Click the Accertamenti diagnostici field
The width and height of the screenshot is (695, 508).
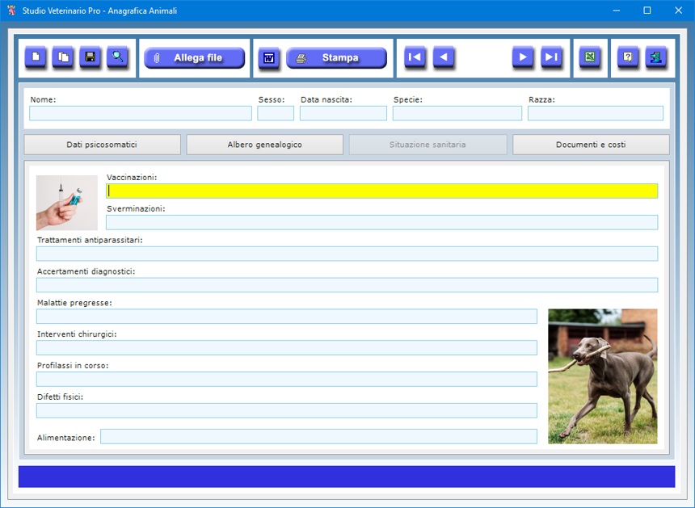pyautogui.click(x=347, y=285)
